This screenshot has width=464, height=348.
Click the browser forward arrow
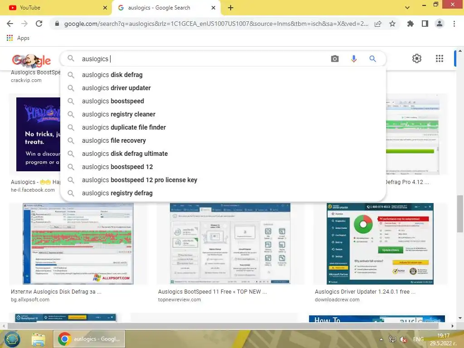[24, 24]
